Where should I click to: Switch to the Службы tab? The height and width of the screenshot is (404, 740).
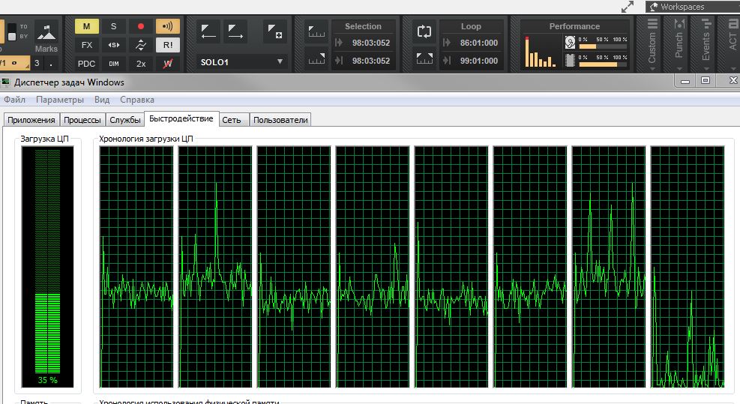[x=125, y=120]
